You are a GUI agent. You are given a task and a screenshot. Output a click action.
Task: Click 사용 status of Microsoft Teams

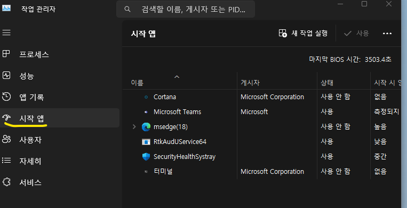pos(327,112)
